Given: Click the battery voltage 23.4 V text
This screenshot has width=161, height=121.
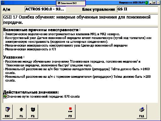Looking at the screenshot, I should pos(132,3).
